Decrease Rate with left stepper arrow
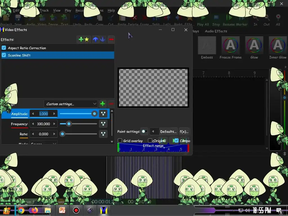Image resolution: width=288 pixels, height=216 pixels. pos(33,134)
